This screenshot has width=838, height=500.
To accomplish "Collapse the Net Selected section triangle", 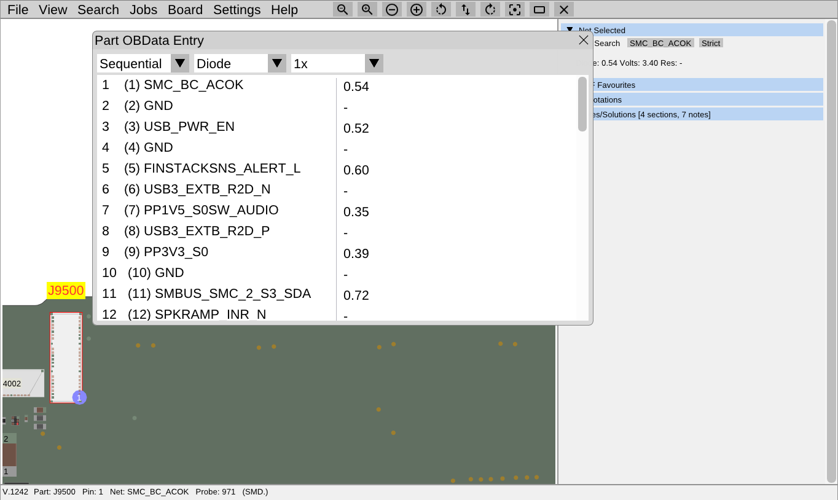I will click(x=568, y=29).
